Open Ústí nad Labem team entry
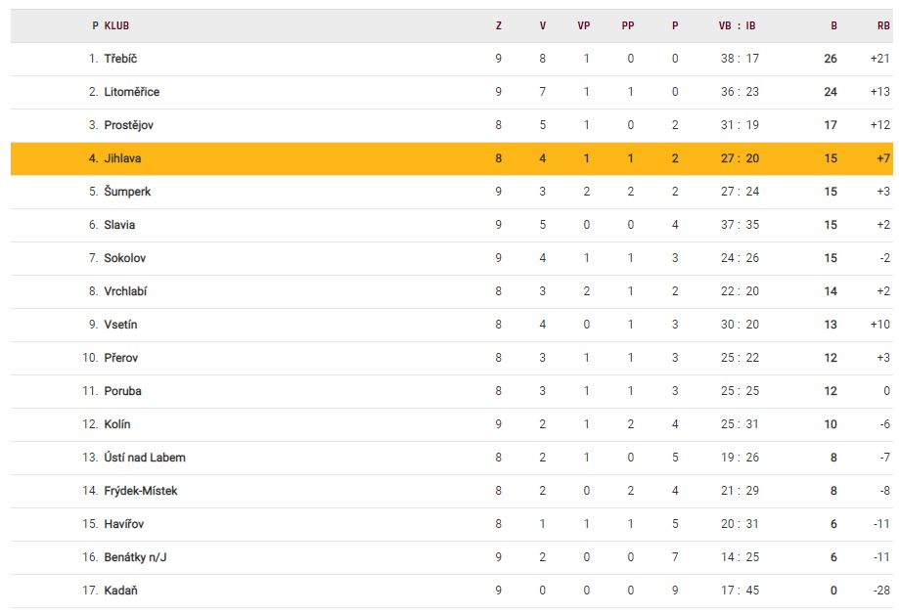Image resolution: width=899 pixels, height=614 pixels. (x=145, y=458)
